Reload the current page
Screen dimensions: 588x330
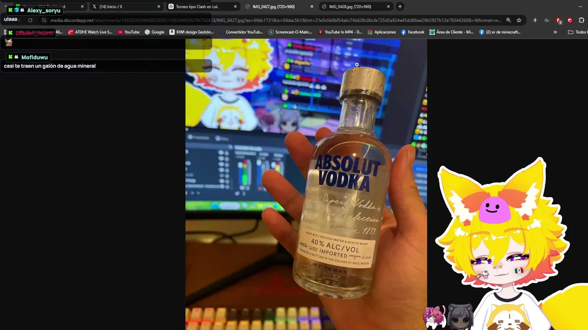point(30,20)
